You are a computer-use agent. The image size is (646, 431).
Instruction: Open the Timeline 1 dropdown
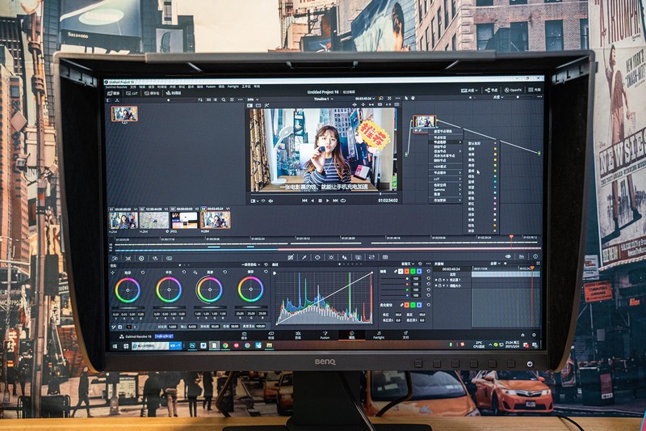tap(324, 99)
